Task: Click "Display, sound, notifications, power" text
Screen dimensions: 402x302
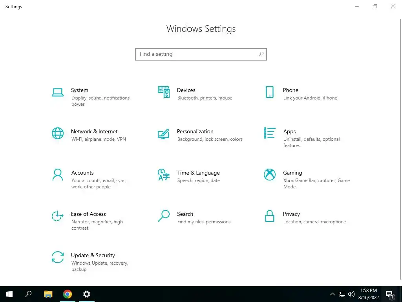Action: 101,101
